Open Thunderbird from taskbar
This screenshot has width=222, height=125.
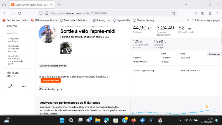142,120
